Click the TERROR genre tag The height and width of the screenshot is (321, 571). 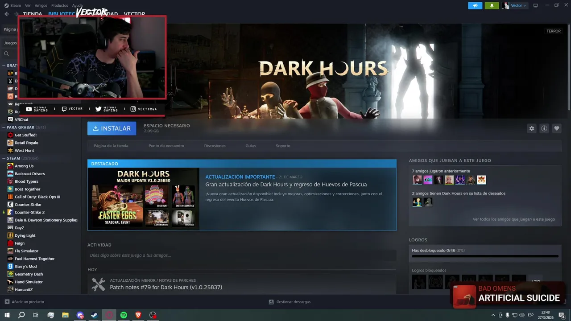coord(554,31)
